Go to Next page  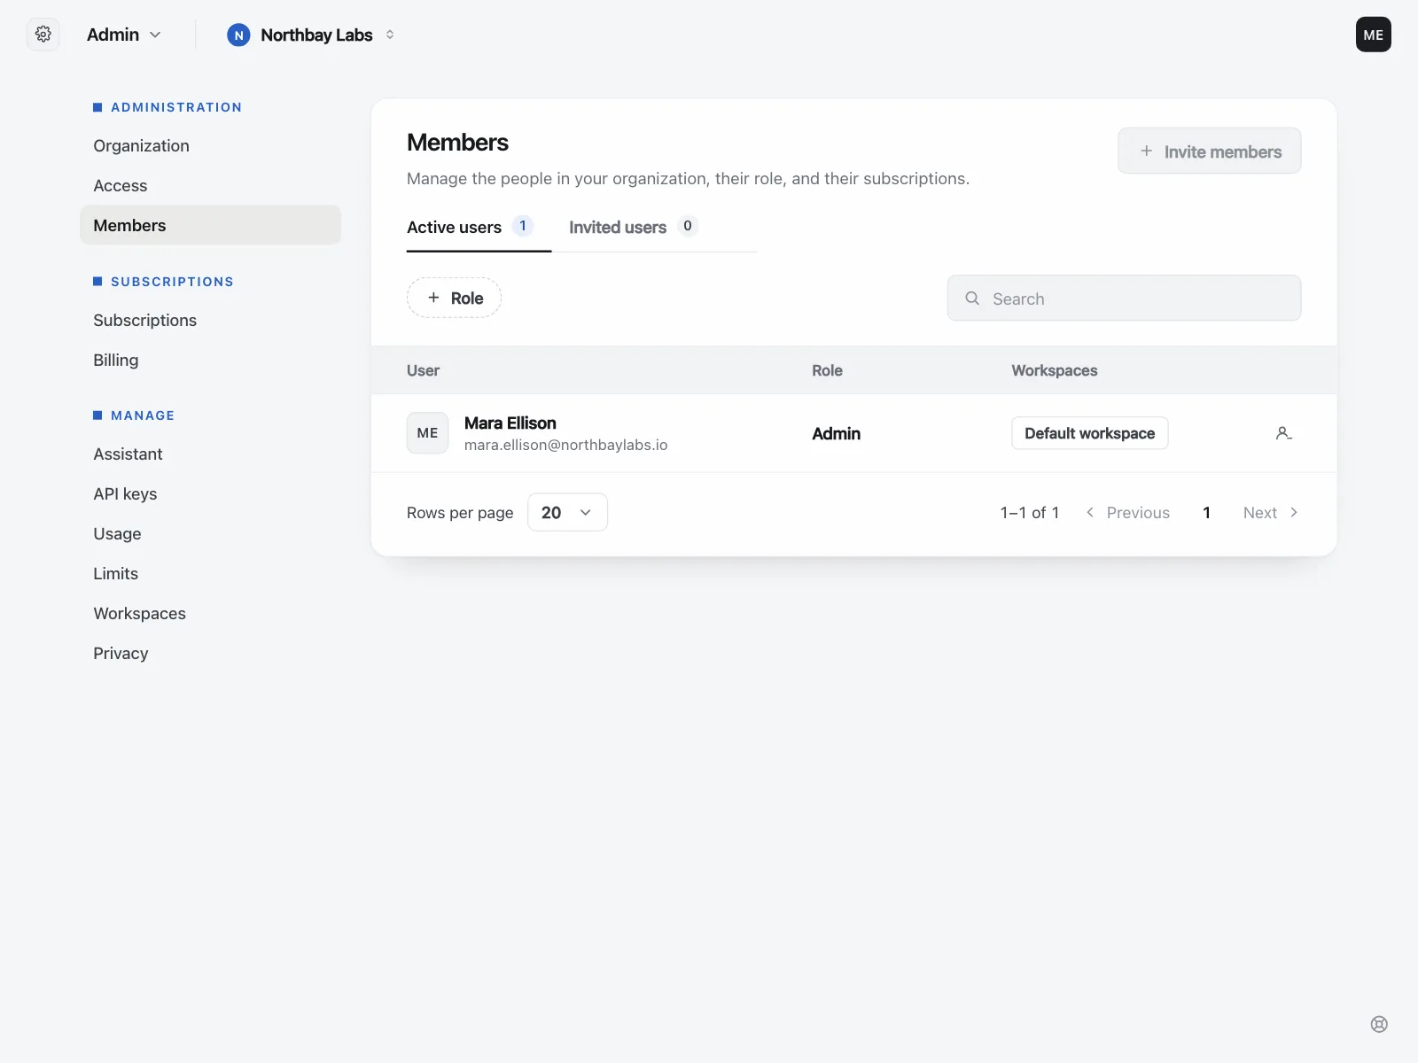coord(1270,512)
